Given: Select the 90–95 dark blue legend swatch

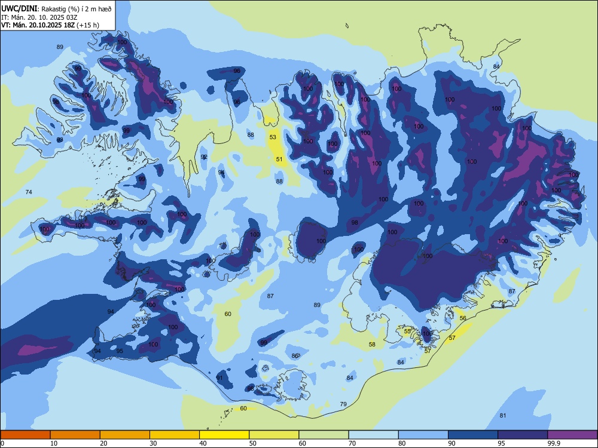Looking at the screenshot, I should click(x=473, y=435).
